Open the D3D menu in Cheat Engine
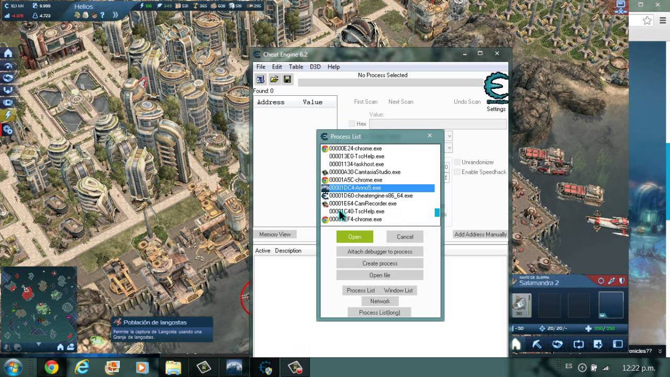The width and height of the screenshot is (670, 377). [x=315, y=67]
